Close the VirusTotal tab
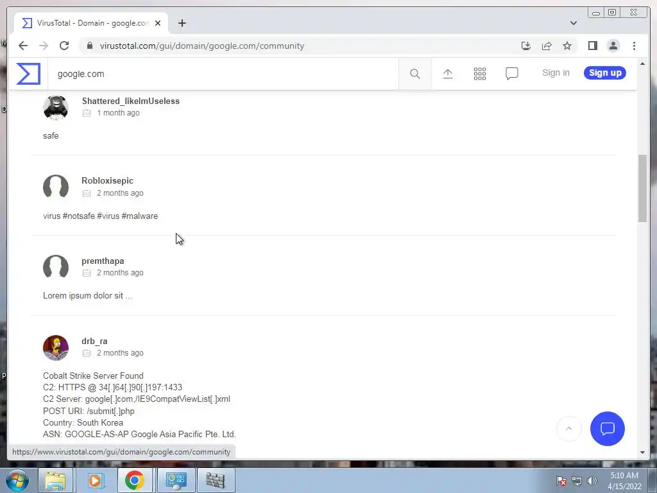 [x=158, y=23]
